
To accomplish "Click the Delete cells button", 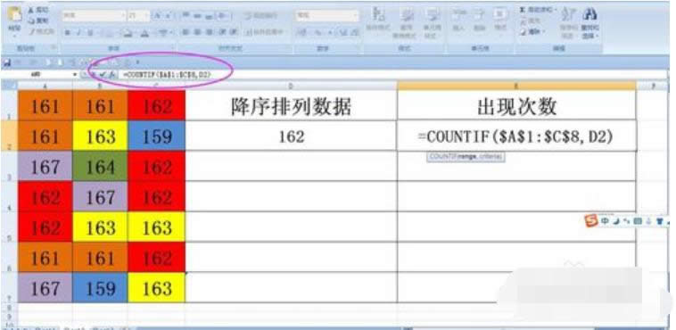I will pos(480,20).
